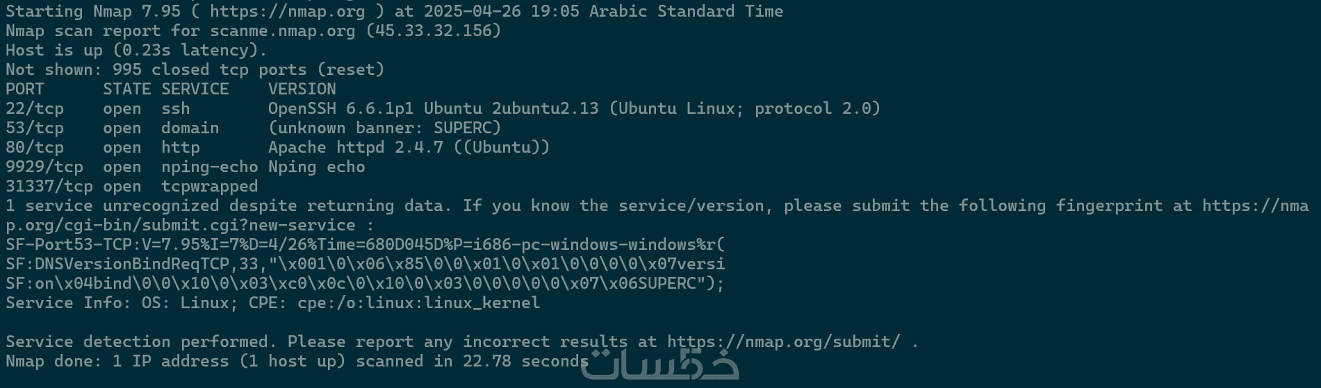Click the 53/tcp port entry

pyautogui.click(x=35, y=128)
